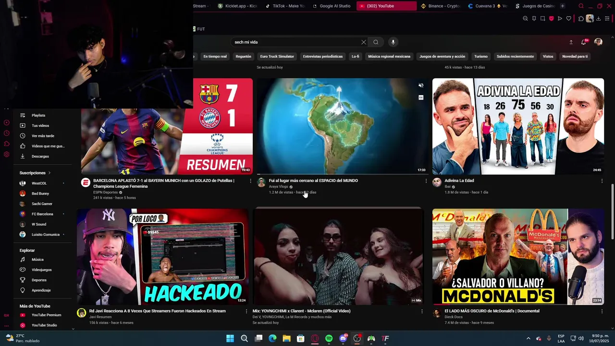Screen dimensions: 615x346
Task: Open the browser easy setup menu icon
Action: coord(607,19)
